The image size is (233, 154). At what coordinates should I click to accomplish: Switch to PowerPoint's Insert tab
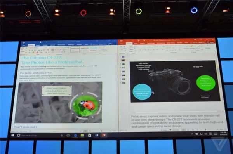point(136,44)
